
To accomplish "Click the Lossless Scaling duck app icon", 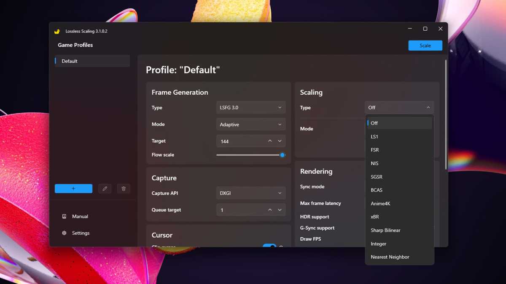I will (x=57, y=32).
